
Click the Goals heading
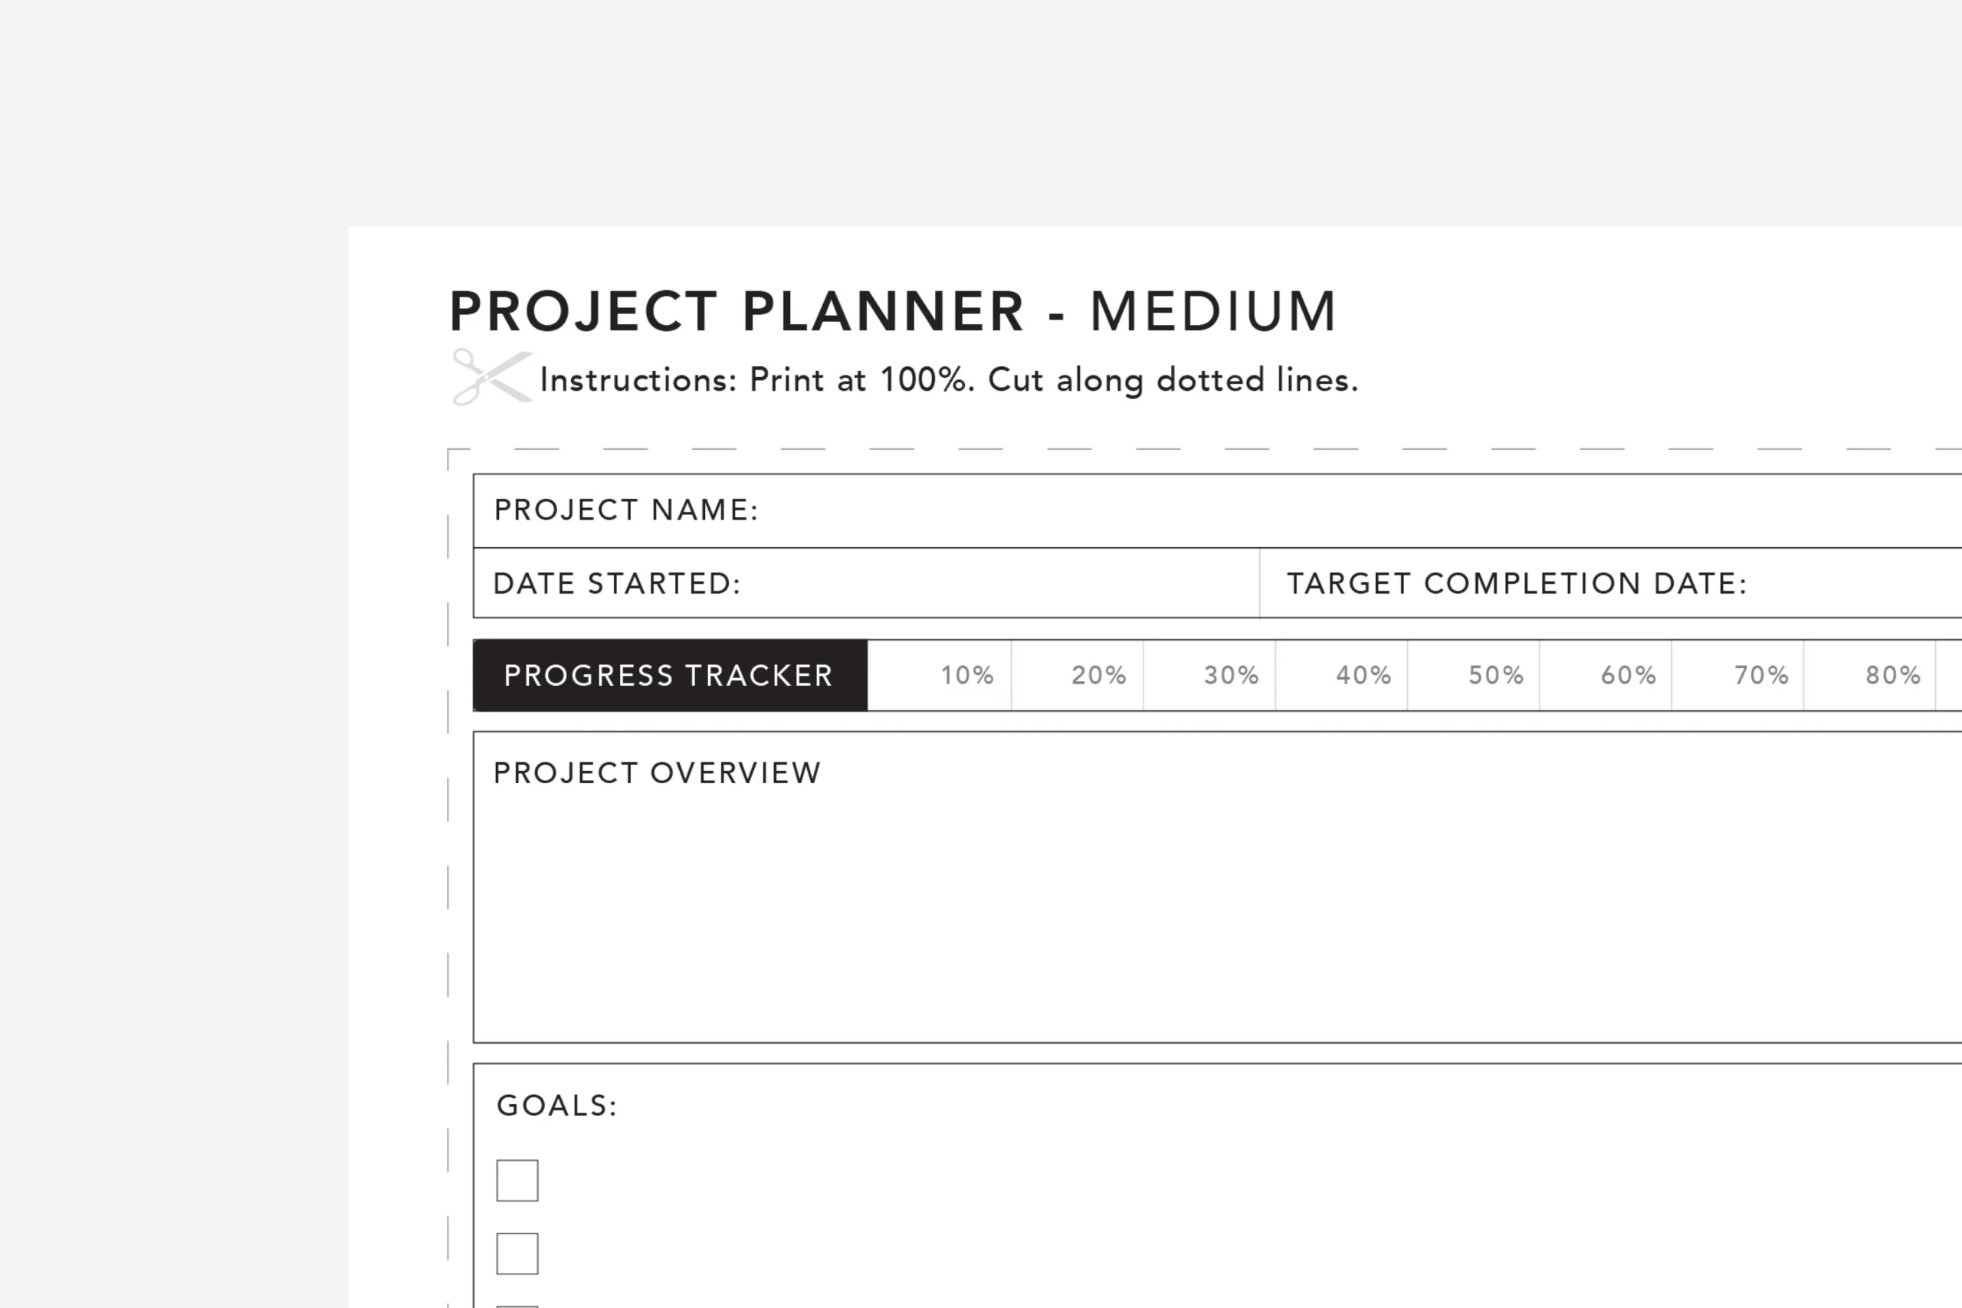point(556,1106)
